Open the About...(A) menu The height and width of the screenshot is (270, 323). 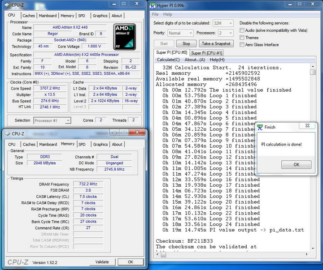click(195, 60)
